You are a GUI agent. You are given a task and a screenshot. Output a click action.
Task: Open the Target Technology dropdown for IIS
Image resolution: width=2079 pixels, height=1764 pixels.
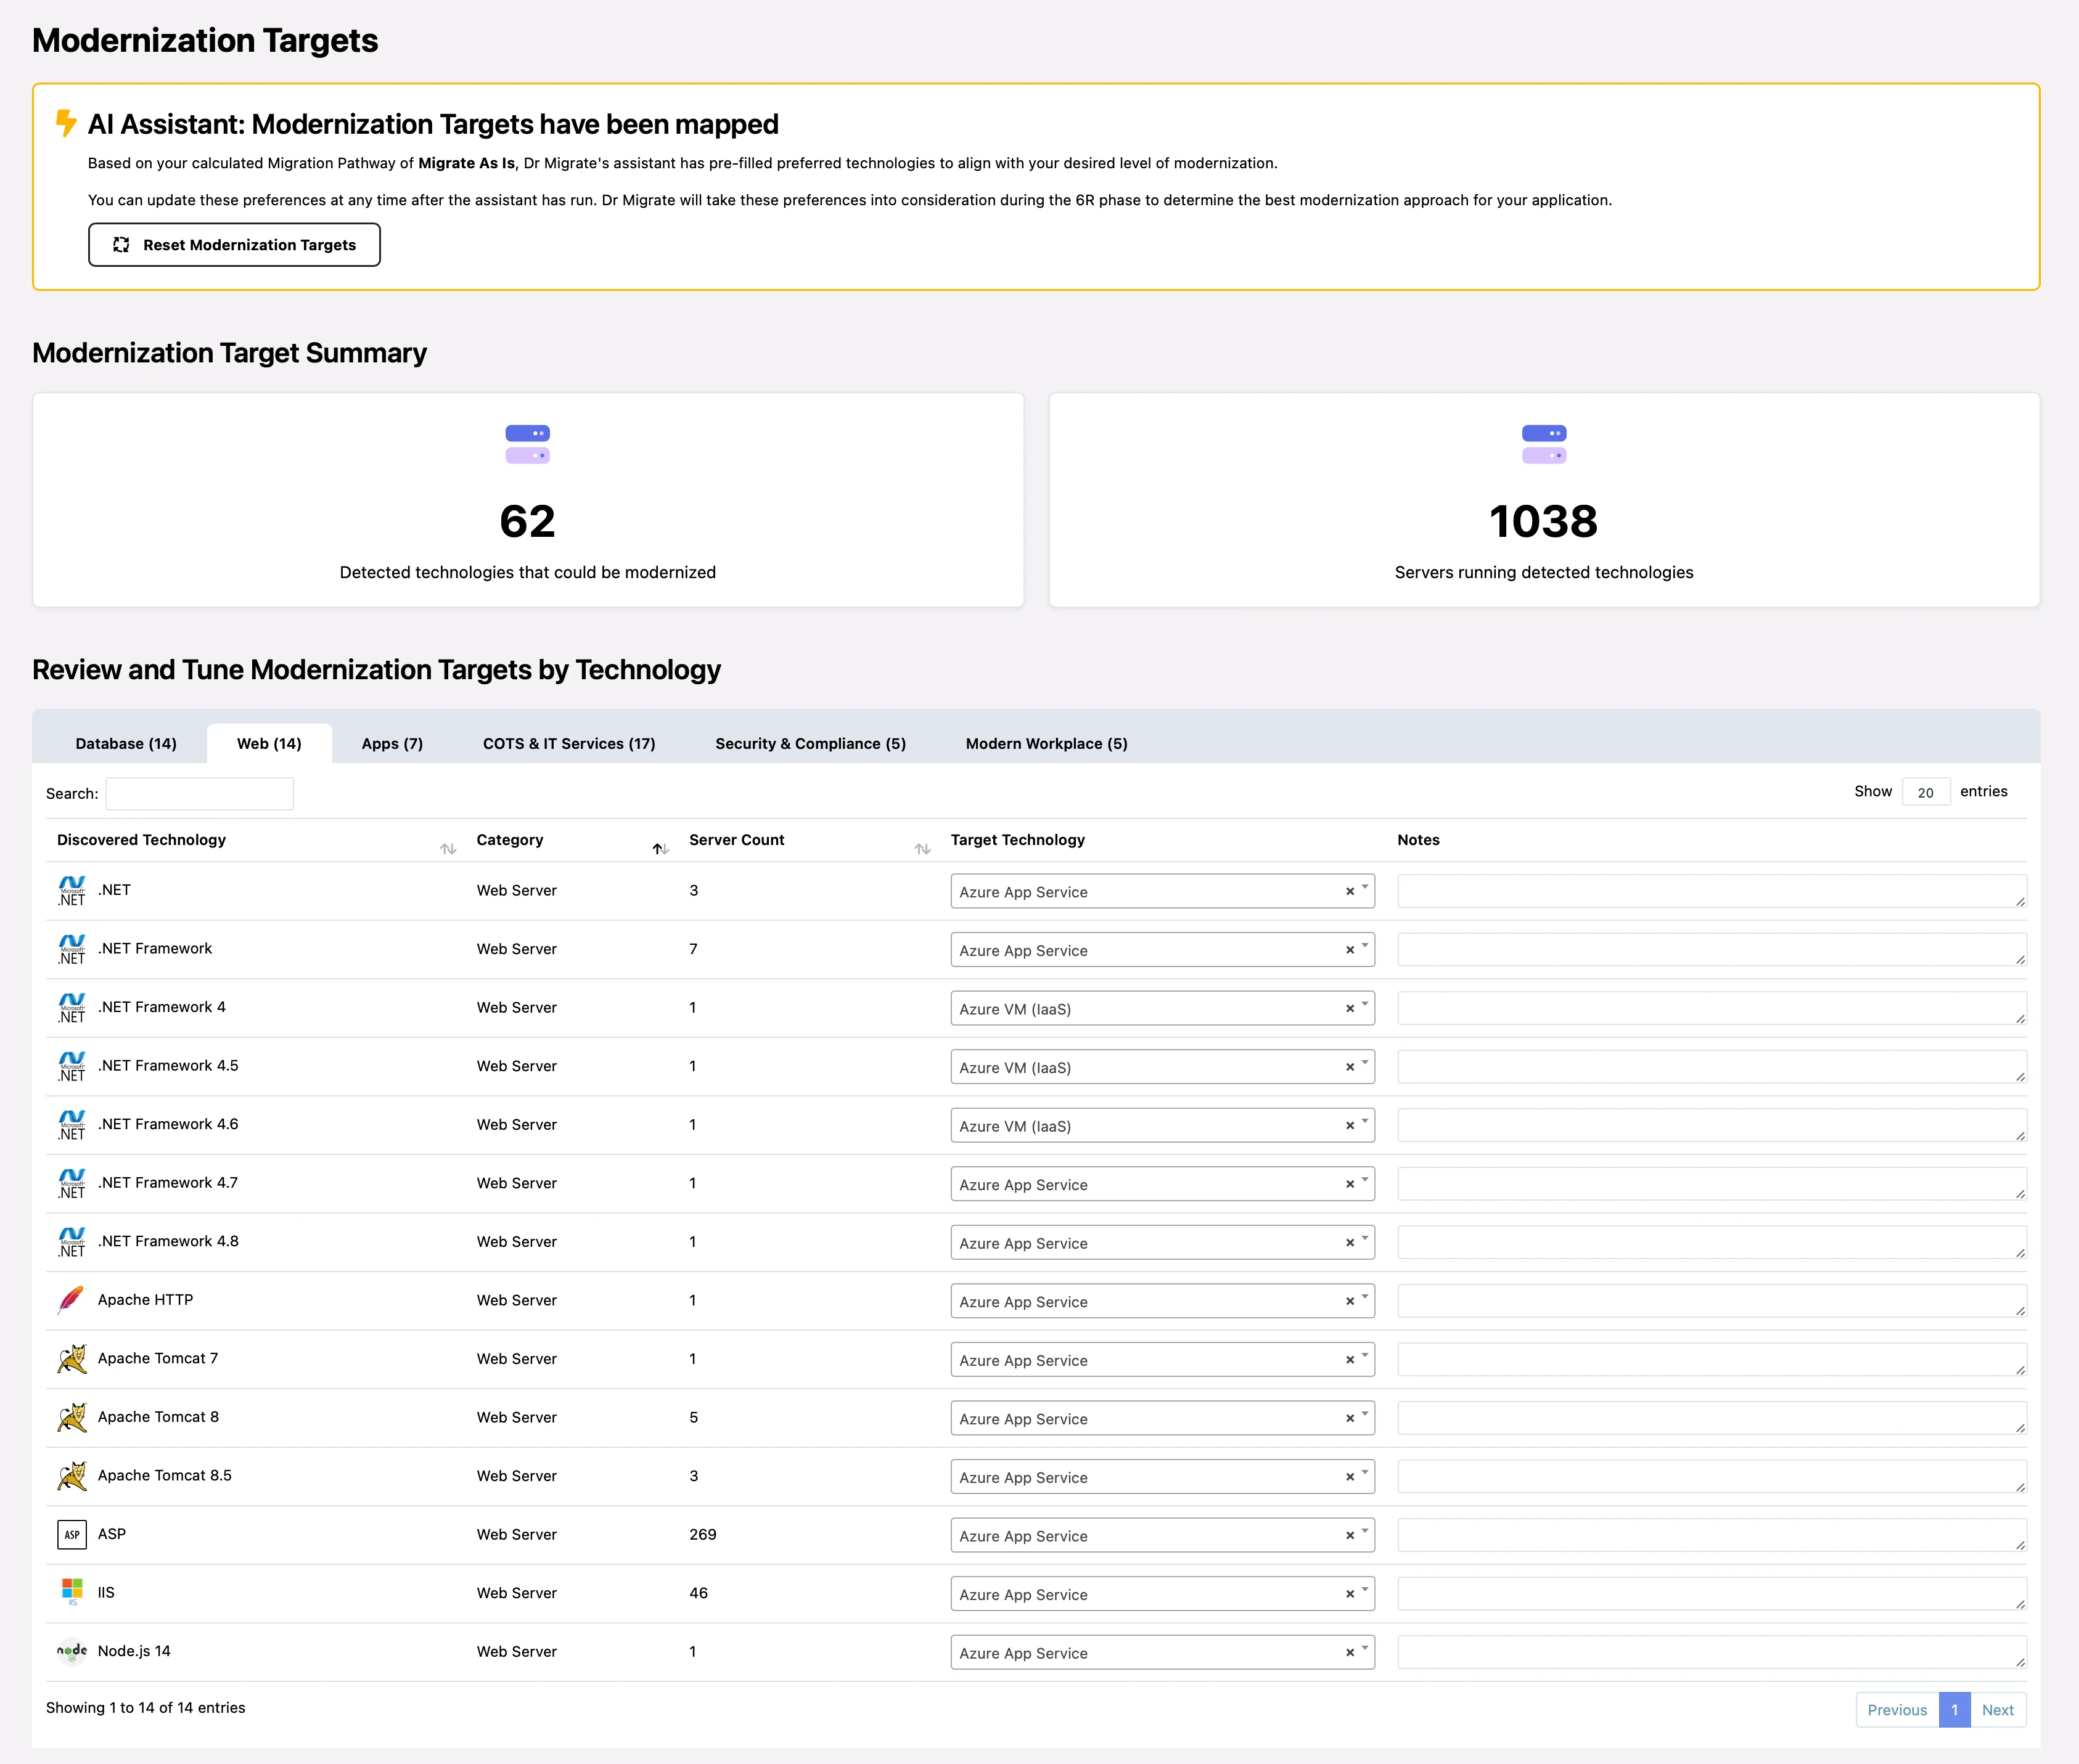[1163, 1594]
